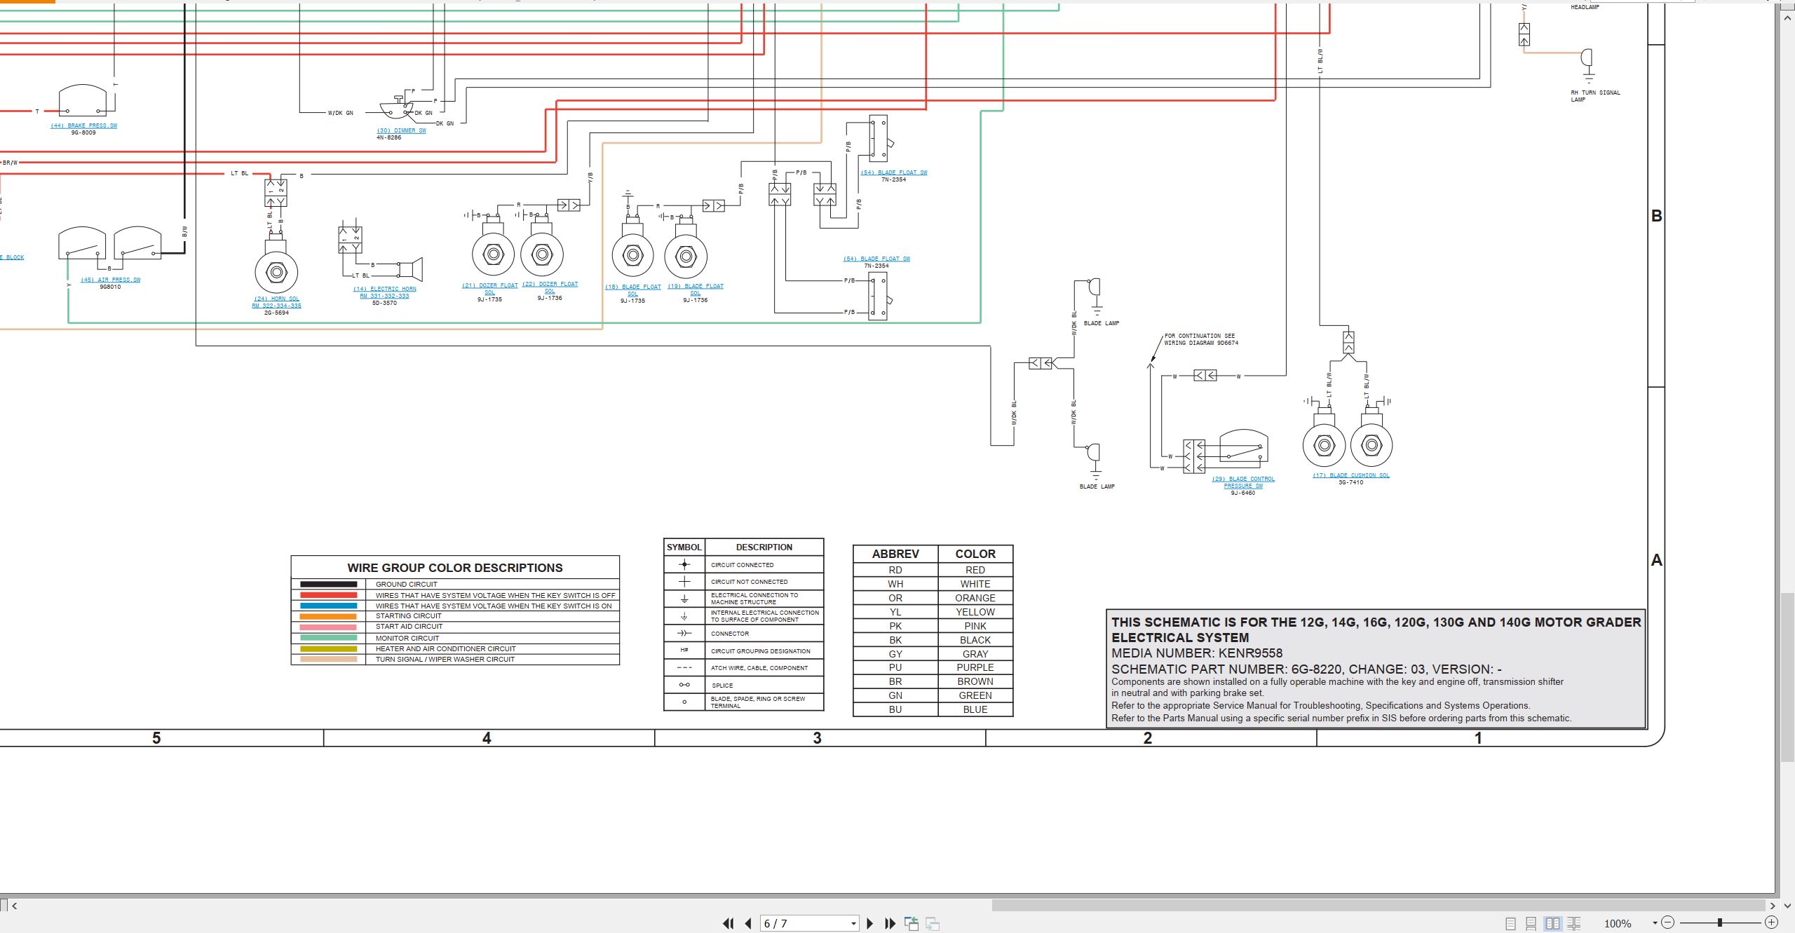The width and height of the screenshot is (1795, 933).
Task: Open the lower (54) BLADE FLOAT SW link
Action: click(876, 259)
